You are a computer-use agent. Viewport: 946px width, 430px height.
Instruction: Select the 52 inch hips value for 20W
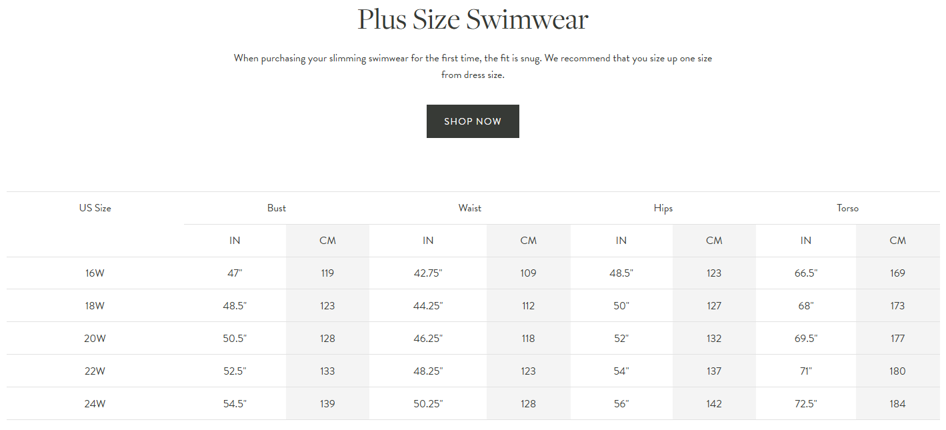click(x=621, y=338)
